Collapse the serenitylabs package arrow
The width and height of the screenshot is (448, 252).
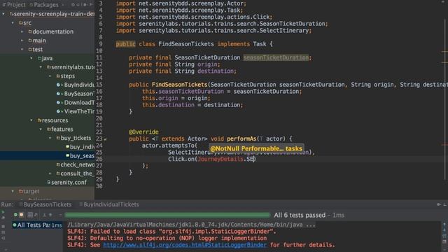(x=41, y=67)
